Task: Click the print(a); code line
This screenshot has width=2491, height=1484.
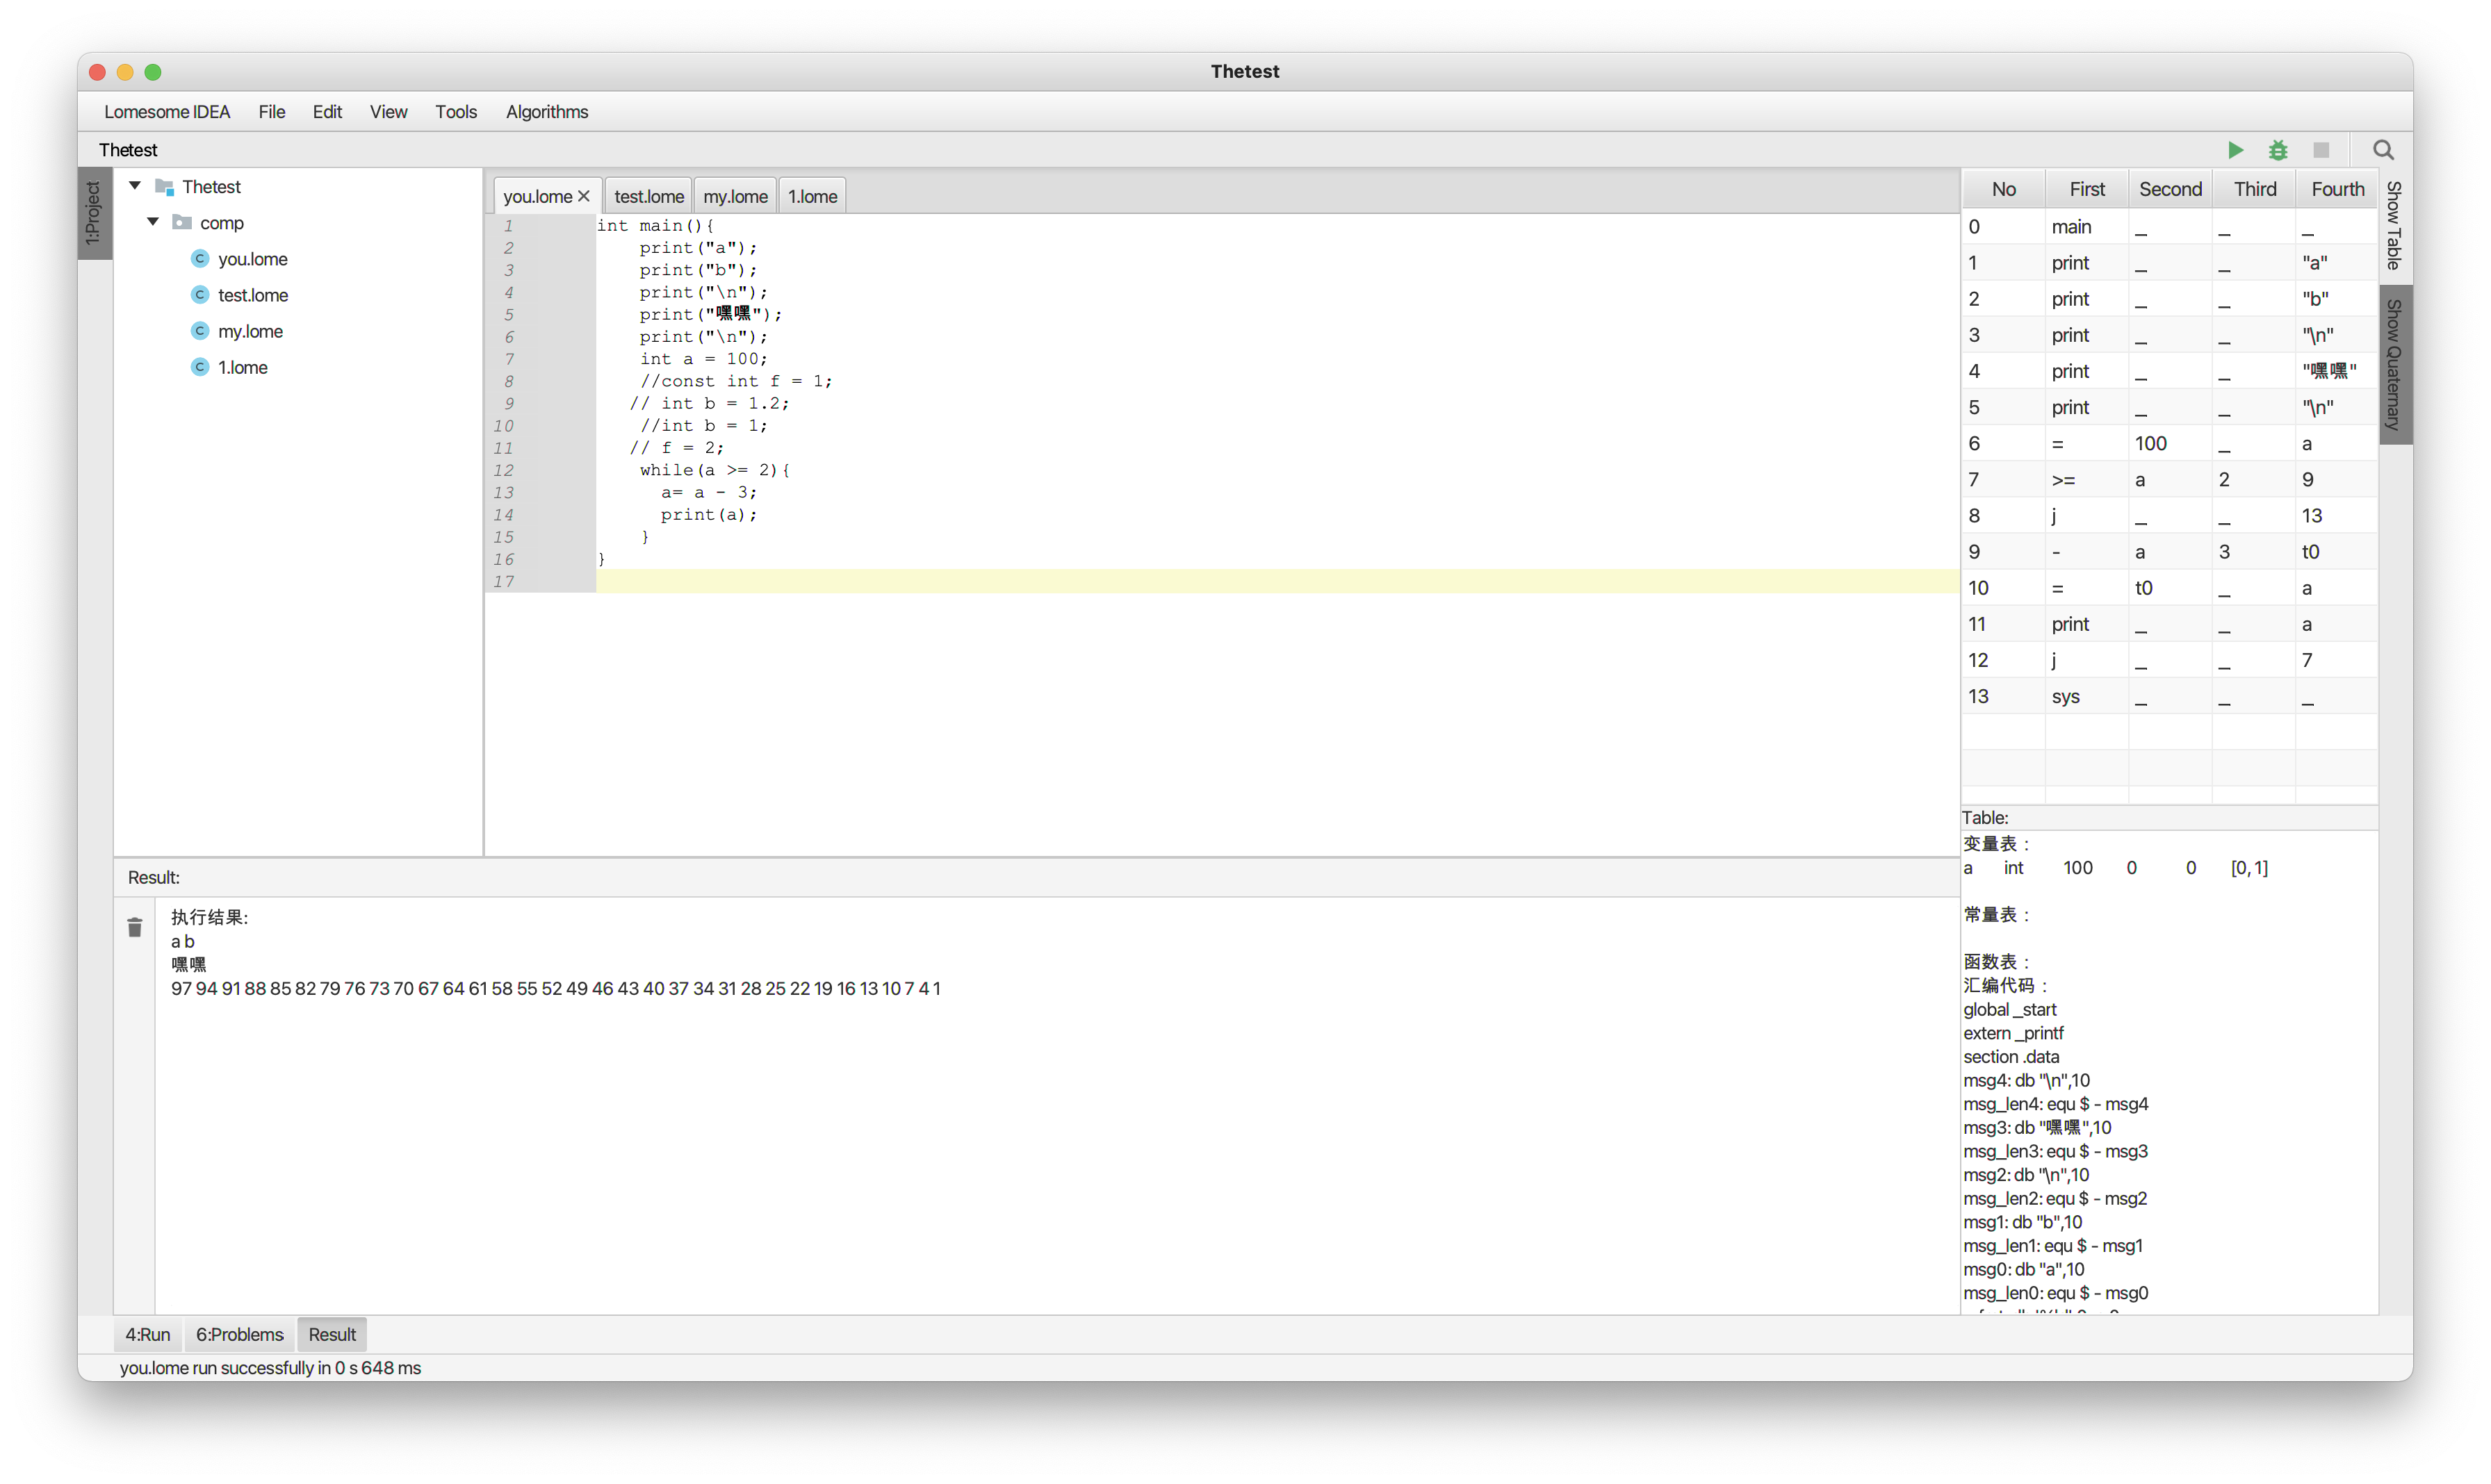Action: tap(710, 514)
